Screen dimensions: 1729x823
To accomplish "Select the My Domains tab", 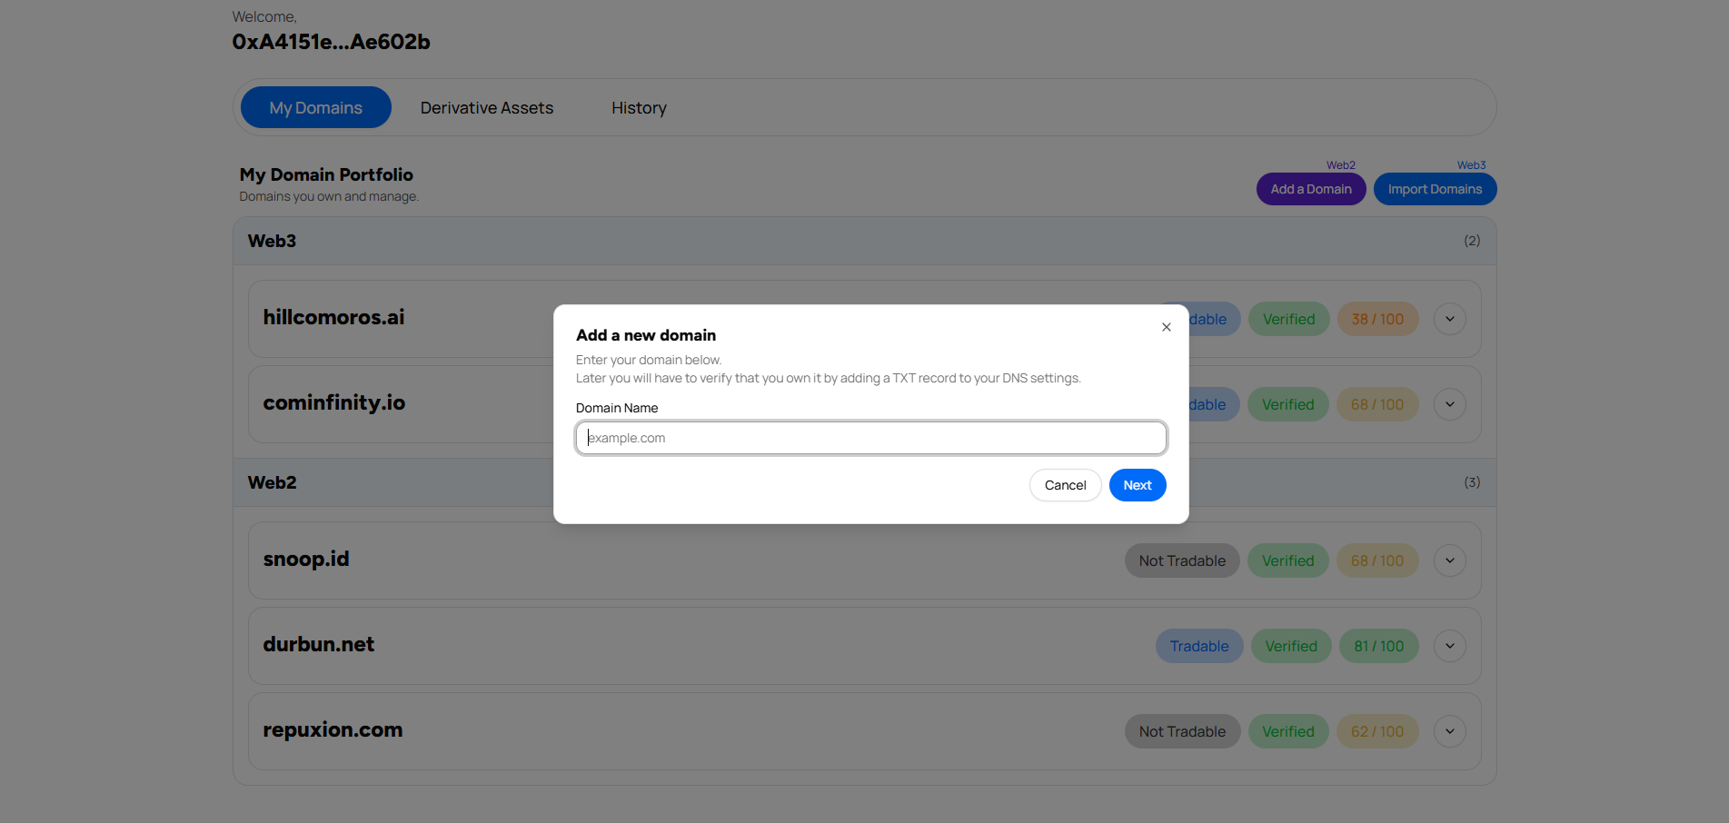I will point(315,108).
